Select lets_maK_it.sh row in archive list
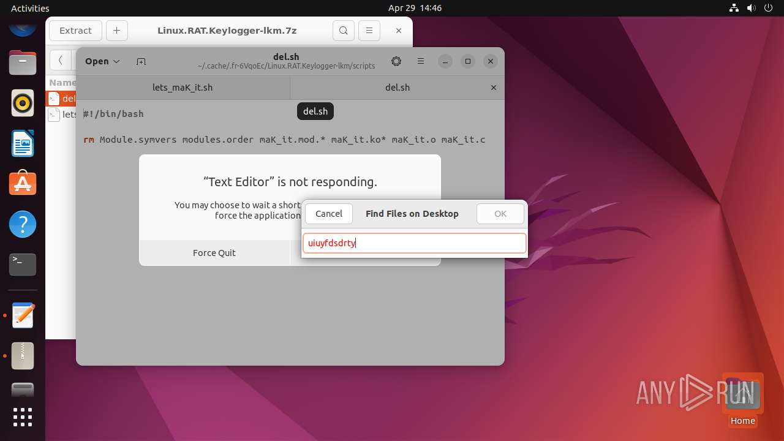784x441 pixels. (x=62, y=115)
